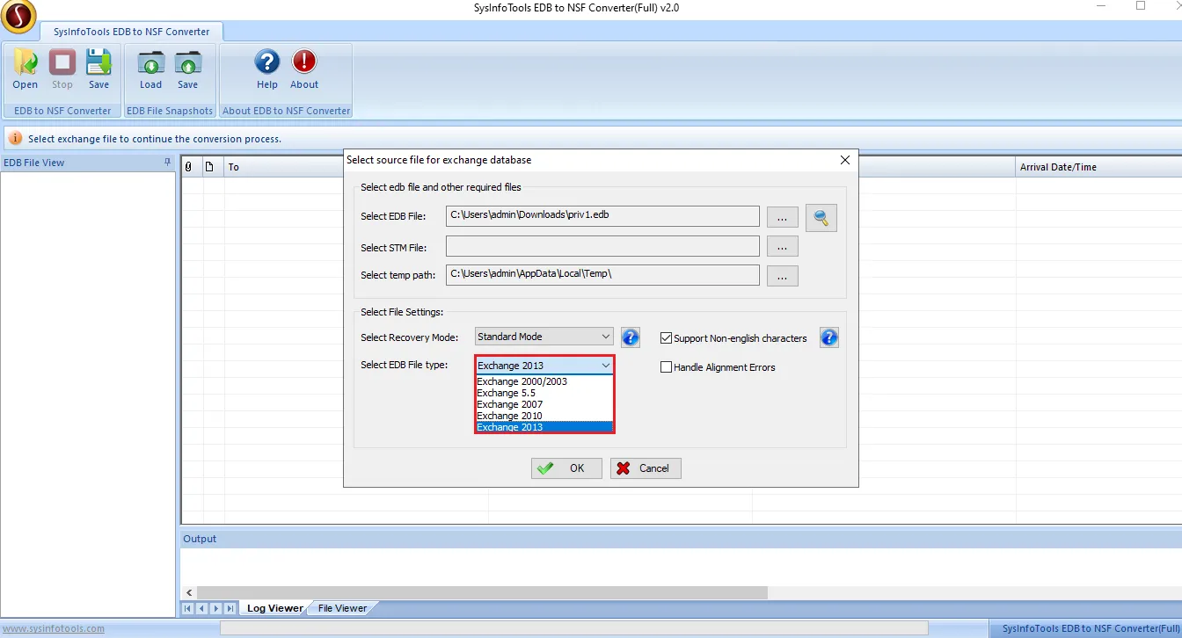Click the Save icon in the EDB to NSF Converter group

pyautogui.click(x=98, y=63)
